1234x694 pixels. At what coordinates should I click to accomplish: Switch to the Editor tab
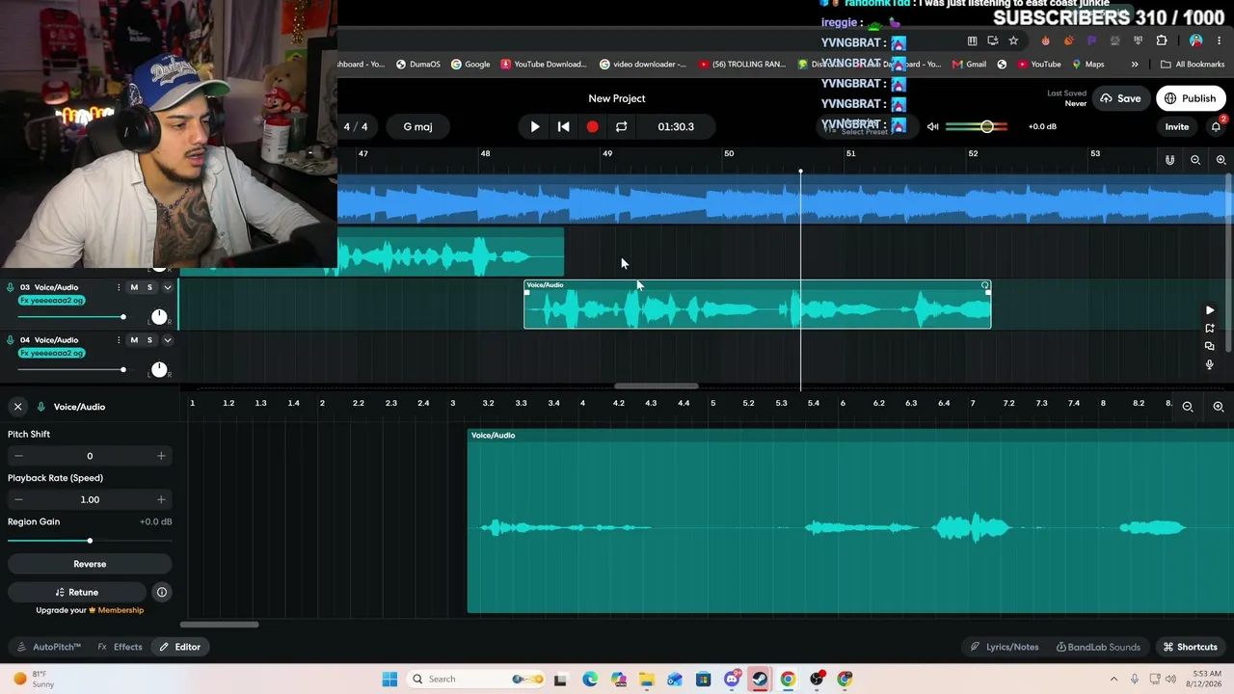180,647
